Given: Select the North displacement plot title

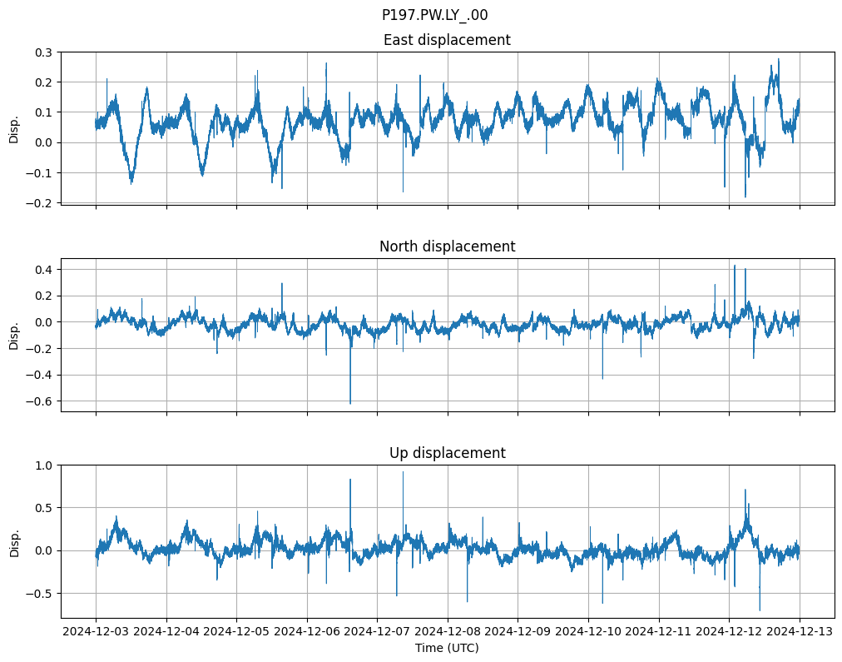Looking at the screenshot, I should point(447,246).
